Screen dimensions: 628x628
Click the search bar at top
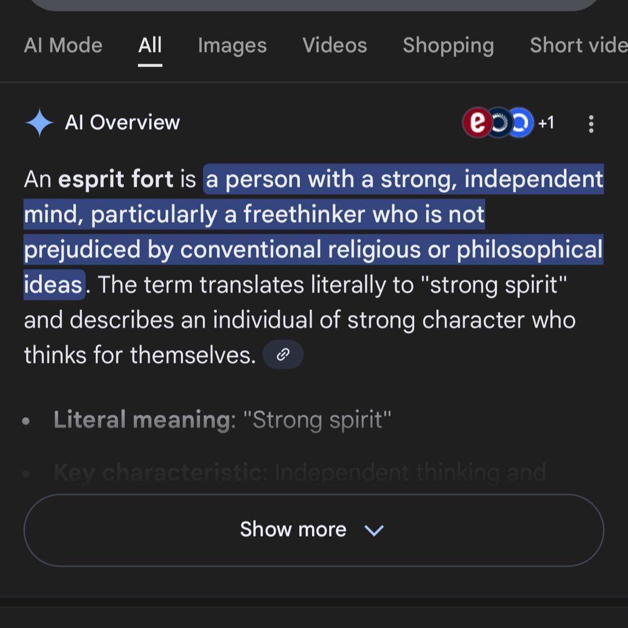coord(314,5)
